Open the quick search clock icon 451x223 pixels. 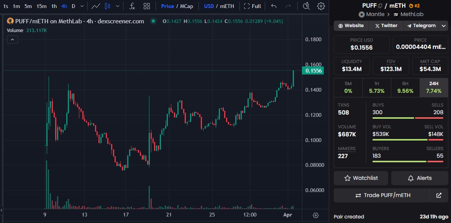coord(307,6)
